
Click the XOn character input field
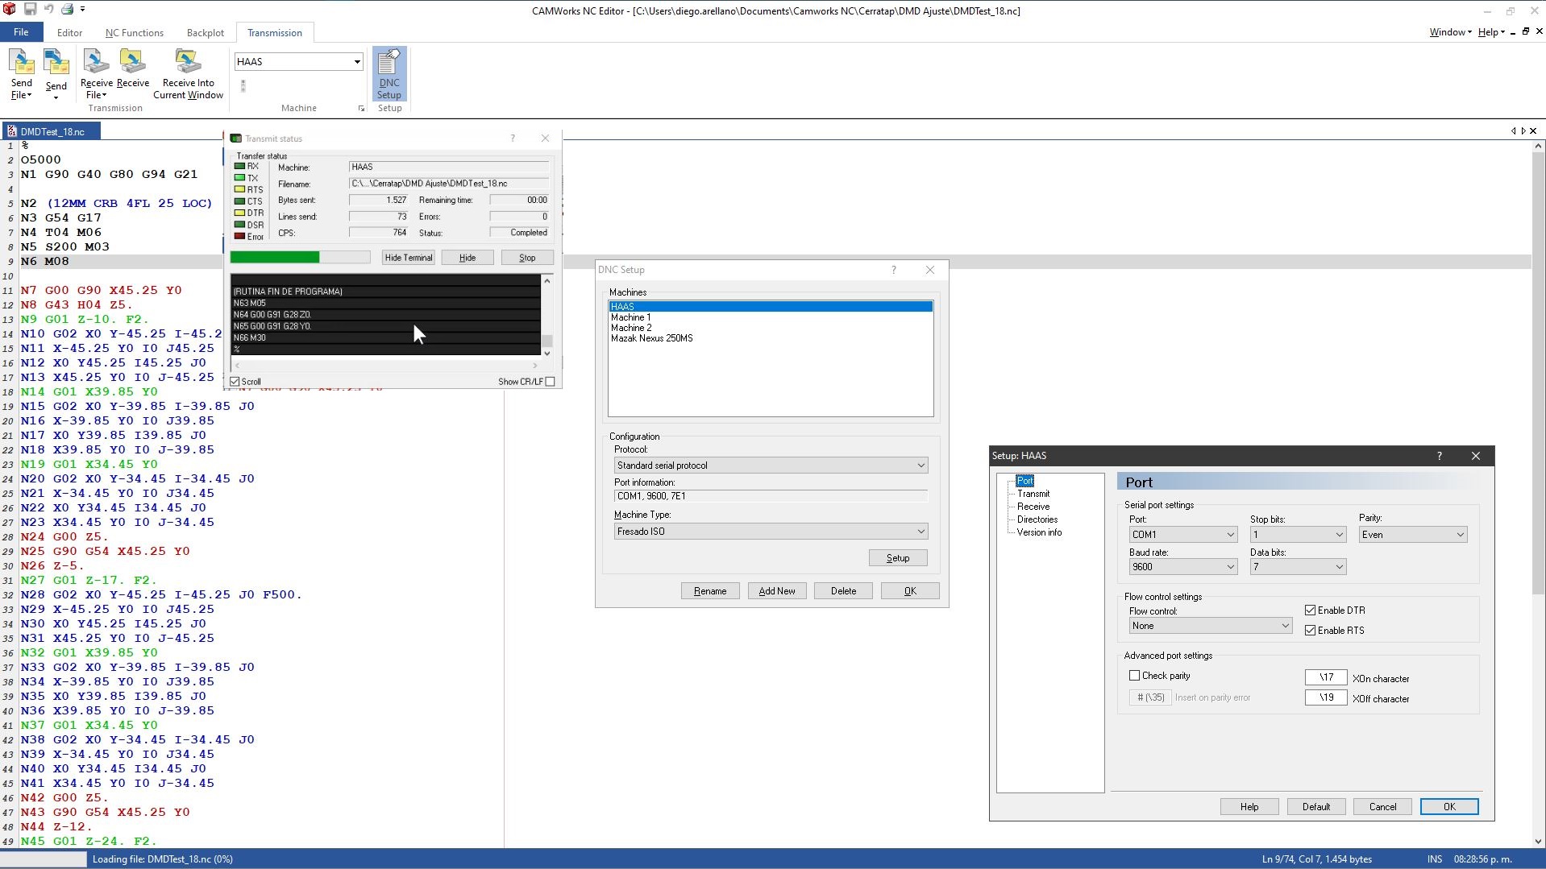(1326, 677)
